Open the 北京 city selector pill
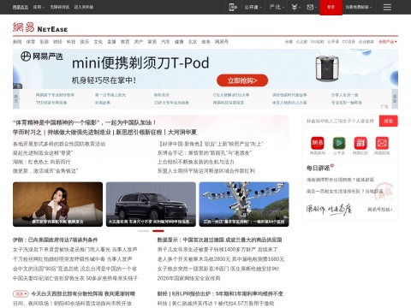Viewport: 411px width, 308px height. click(21, 293)
